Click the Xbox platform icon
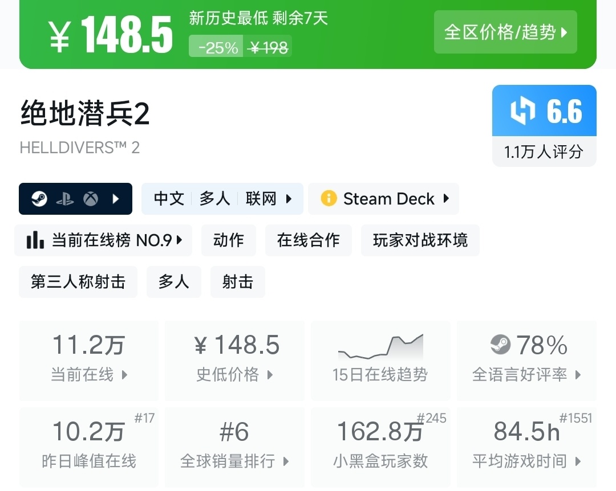The height and width of the screenshot is (491, 616). [90, 199]
